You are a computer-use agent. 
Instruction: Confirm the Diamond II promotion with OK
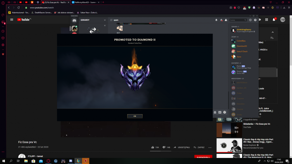135,116
